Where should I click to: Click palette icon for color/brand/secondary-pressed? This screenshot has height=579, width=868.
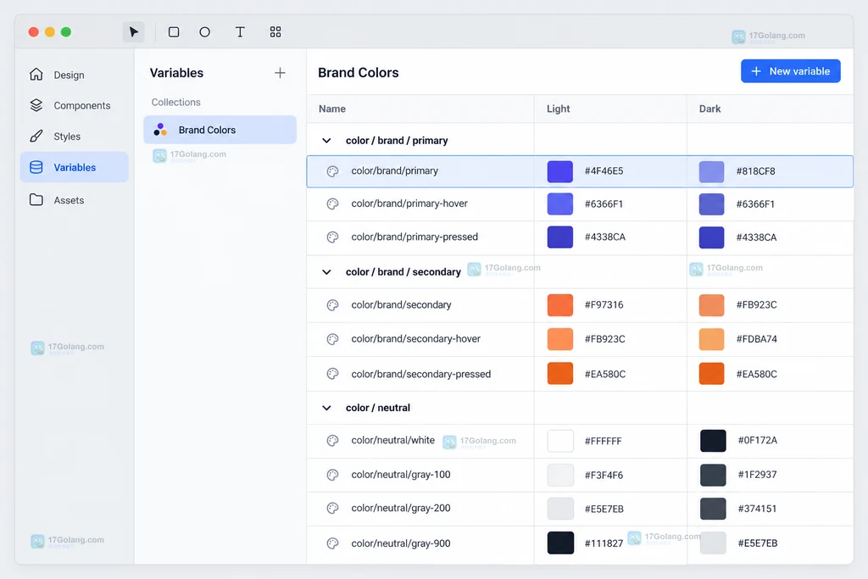(x=332, y=374)
